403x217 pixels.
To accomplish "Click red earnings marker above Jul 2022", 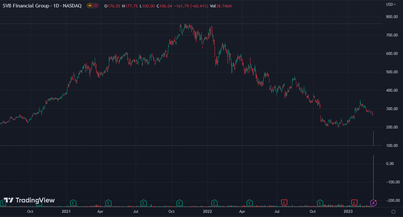I will [284, 203].
